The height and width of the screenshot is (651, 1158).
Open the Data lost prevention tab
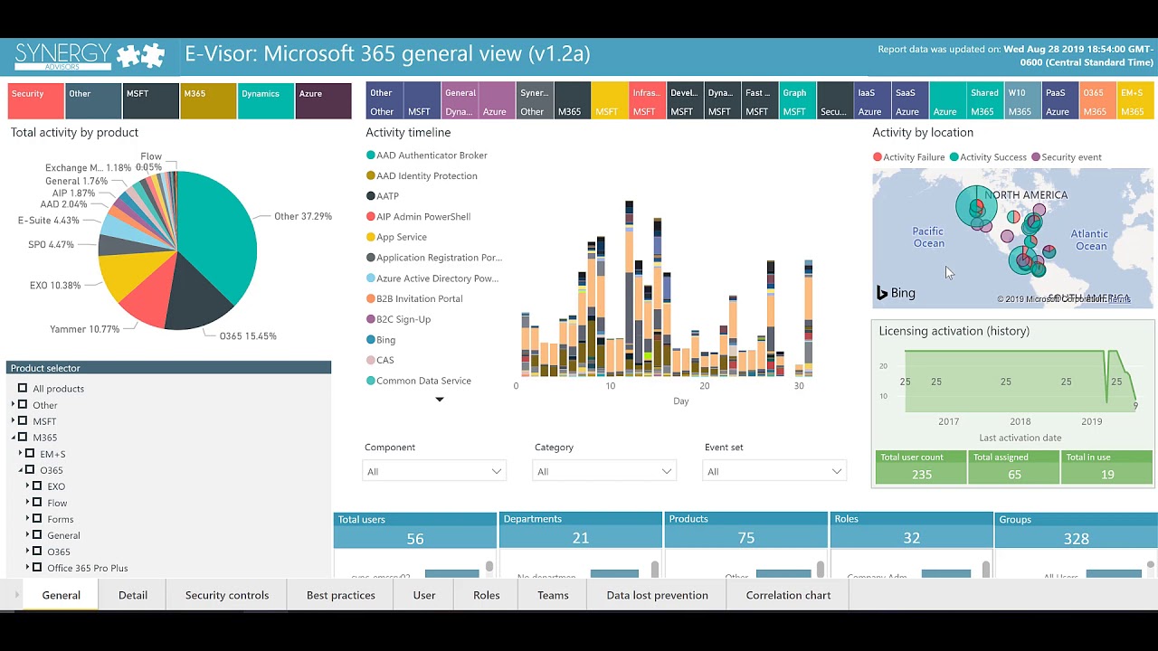658,595
